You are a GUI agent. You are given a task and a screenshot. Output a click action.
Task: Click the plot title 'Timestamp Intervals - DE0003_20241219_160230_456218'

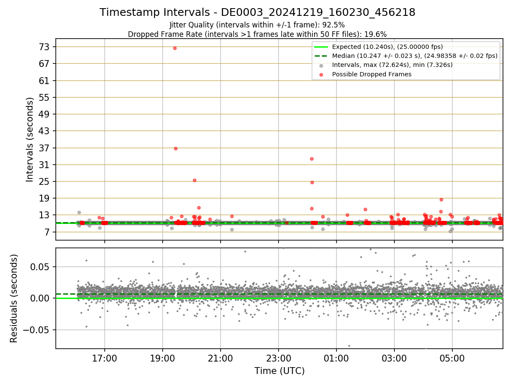tap(257, 12)
